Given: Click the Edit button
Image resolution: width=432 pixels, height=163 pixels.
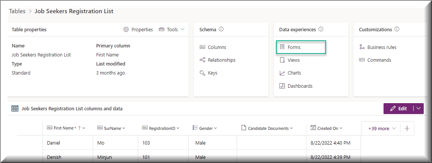Looking at the screenshot, I should 398,108.
